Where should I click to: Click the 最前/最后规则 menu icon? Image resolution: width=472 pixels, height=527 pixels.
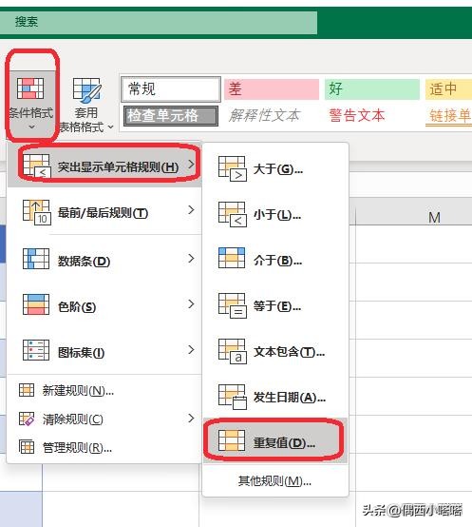coord(37,213)
